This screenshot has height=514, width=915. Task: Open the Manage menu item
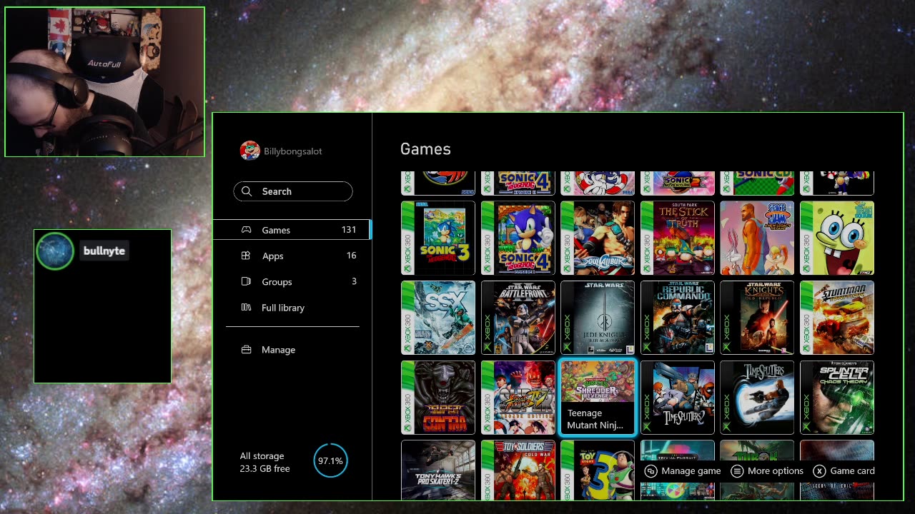pos(292,350)
